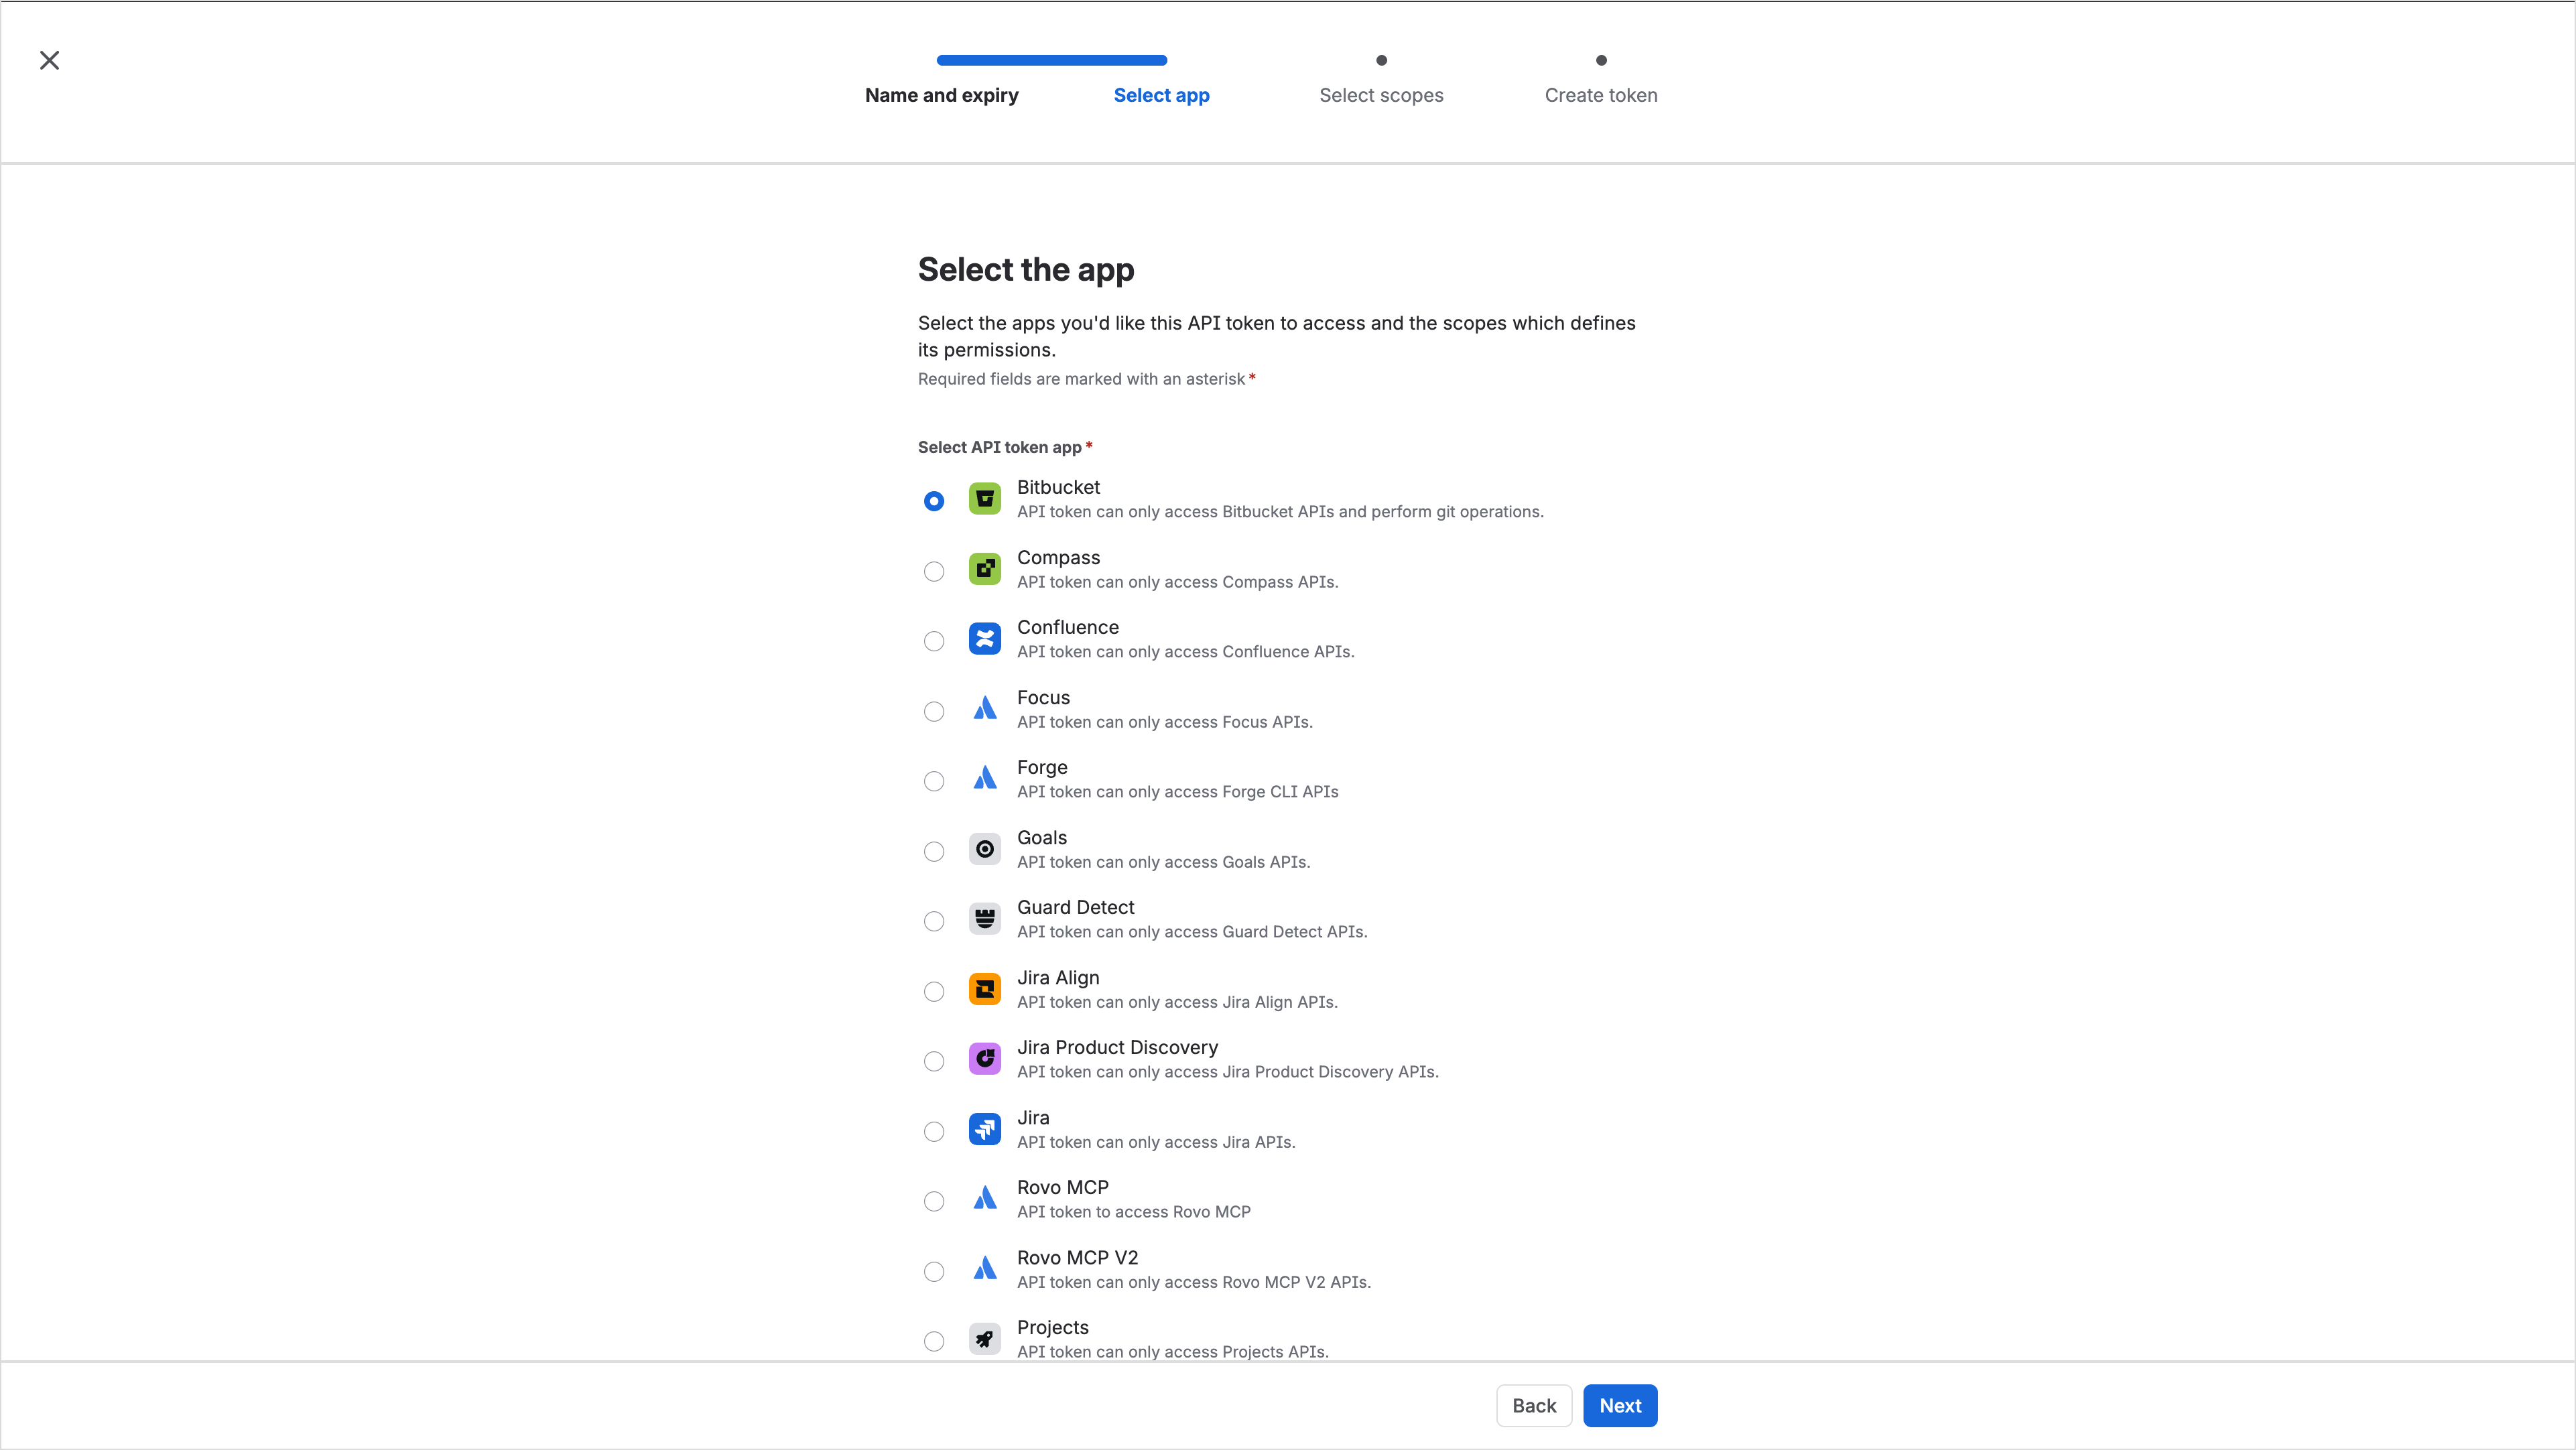Viewport: 2576px width, 1450px height.
Task: Select the Confluence radio button
Action: 934,641
